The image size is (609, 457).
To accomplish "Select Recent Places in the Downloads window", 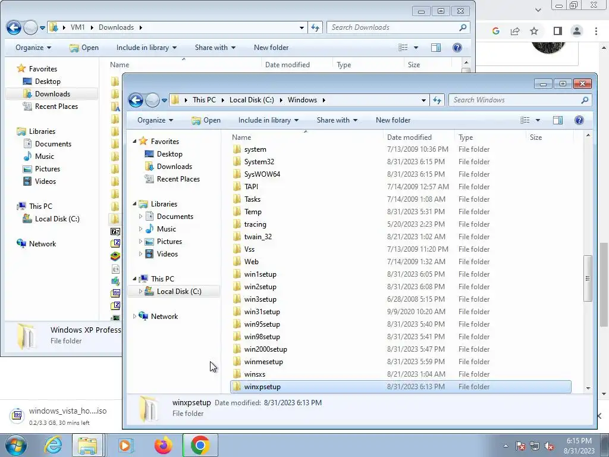I will [x=51, y=107].
